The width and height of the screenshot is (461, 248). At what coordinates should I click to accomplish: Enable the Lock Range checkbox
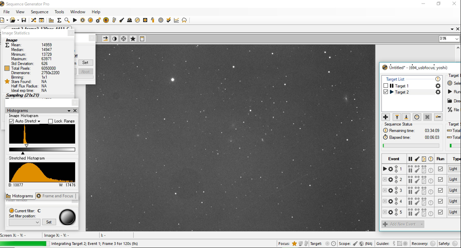[x=50, y=121]
